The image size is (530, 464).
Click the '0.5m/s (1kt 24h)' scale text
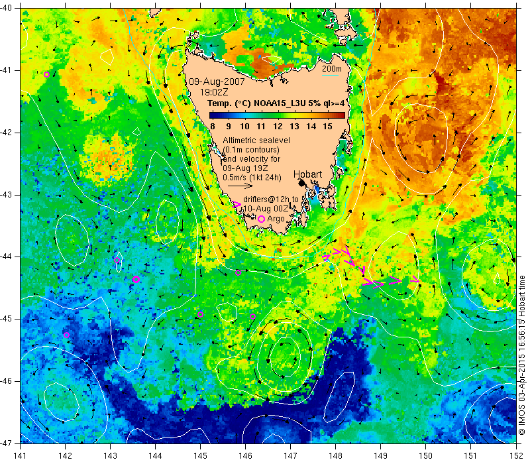click(252, 178)
